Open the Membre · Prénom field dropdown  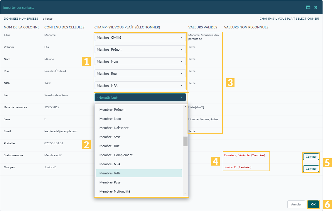click(140, 49)
